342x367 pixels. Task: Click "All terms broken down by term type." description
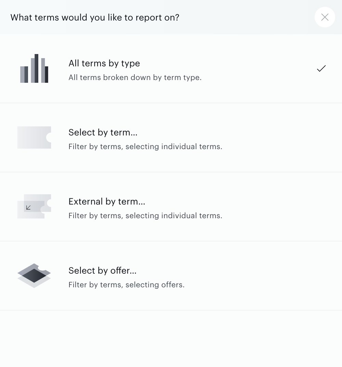pyautogui.click(x=135, y=78)
